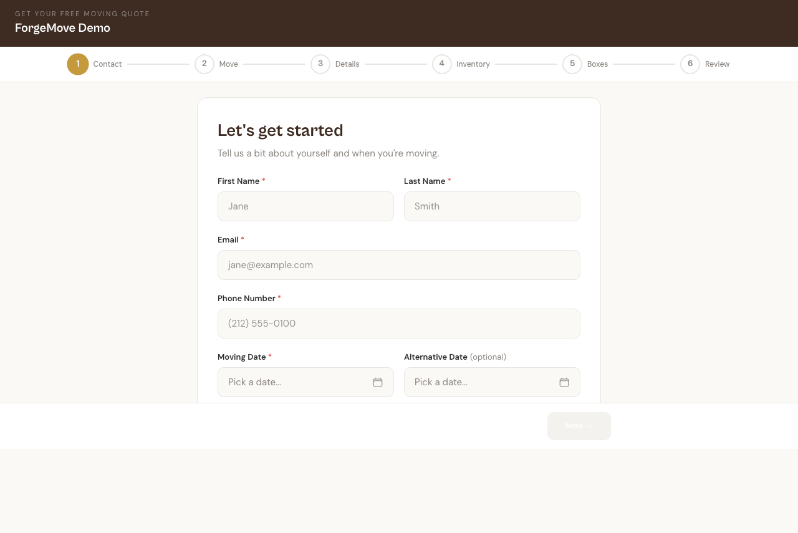Select step 3 Details circle
798x533 pixels.
[320, 64]
